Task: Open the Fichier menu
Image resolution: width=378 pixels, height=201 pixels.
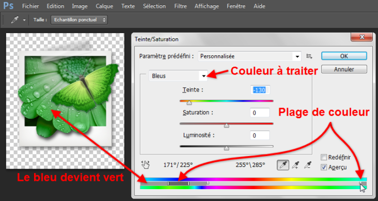Action: tap(30, 6)
